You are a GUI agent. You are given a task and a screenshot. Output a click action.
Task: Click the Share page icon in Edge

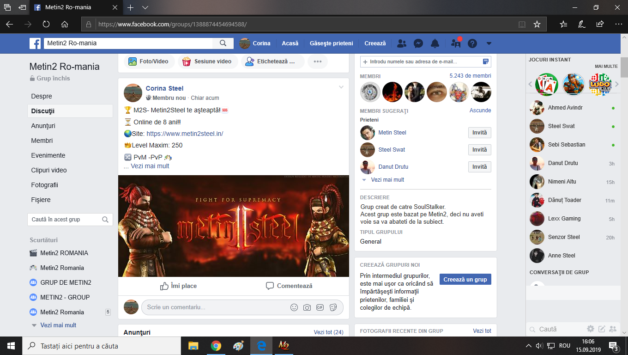(x=600, y=24)
